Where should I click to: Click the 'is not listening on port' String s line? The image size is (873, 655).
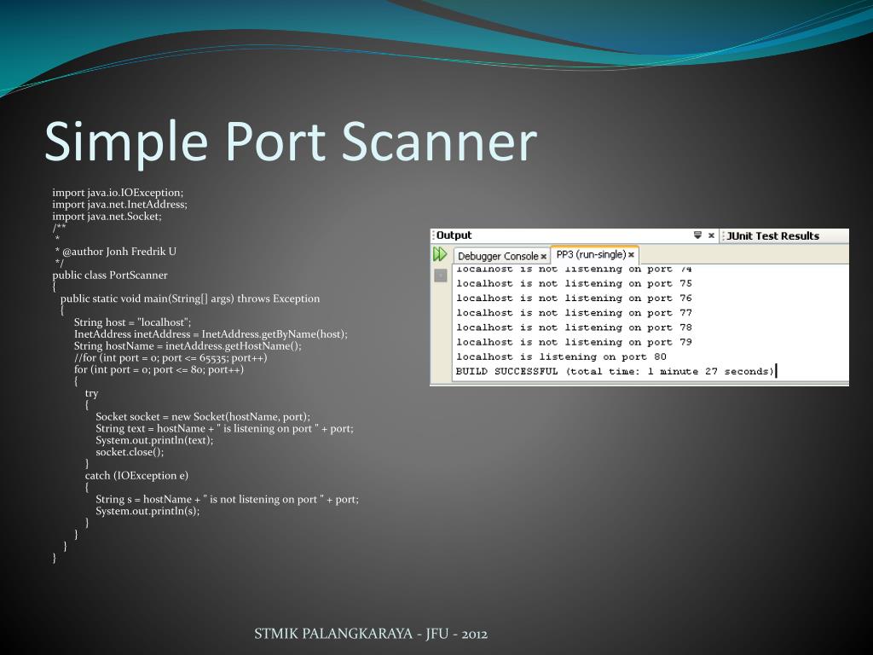227,499
